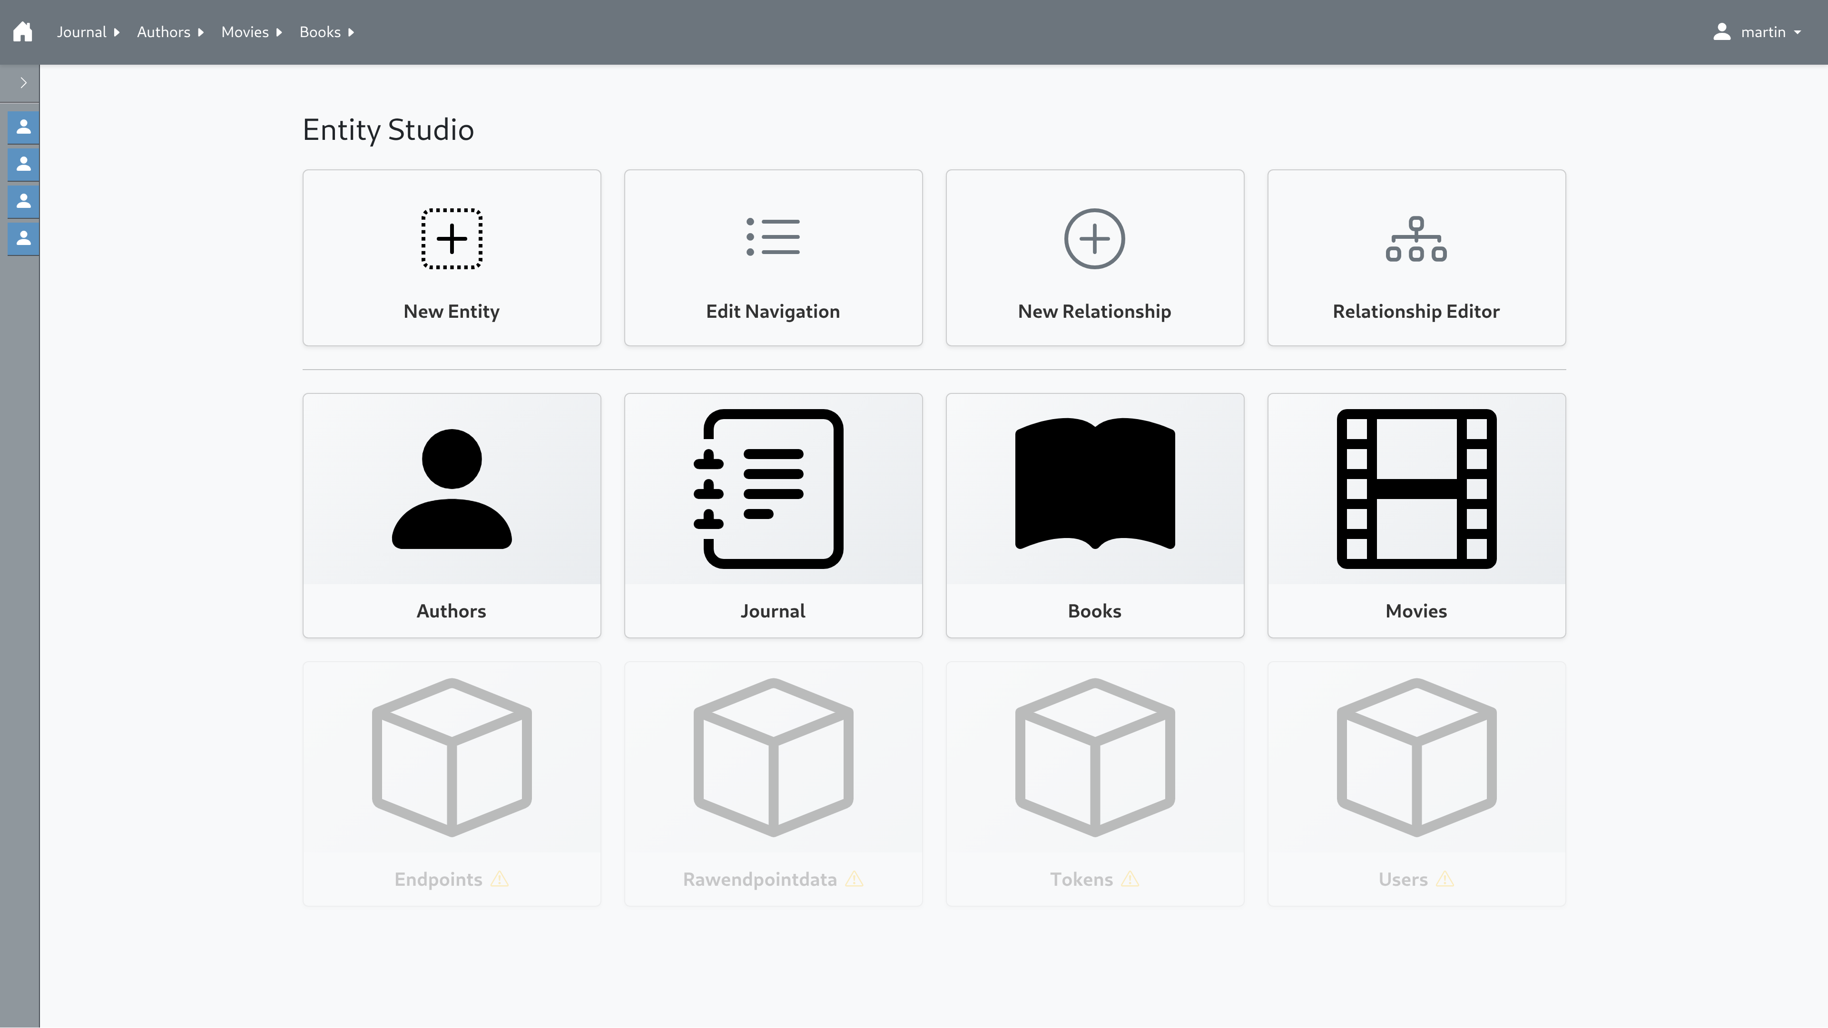Expand the Authors navigation menu
Viewport: 1828px width, 1028px height.
[x=170, y=32]
